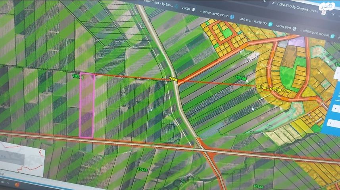Select the pink highlighted parcel on the map
The height and width of the screenshot is (190, 340).
[87, 106]
